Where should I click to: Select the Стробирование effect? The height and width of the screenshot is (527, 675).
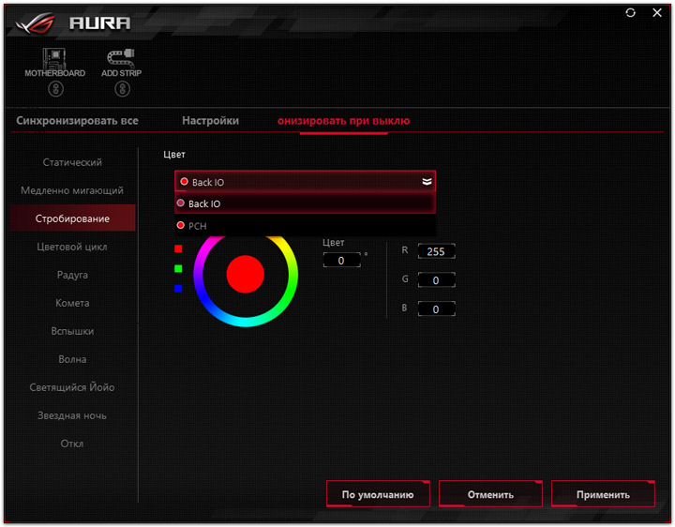coord(72,218)
